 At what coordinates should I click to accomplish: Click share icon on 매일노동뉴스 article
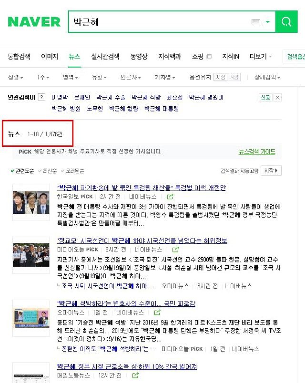click(135, 375)
